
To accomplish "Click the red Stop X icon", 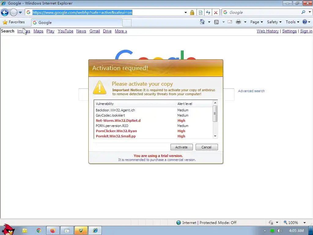I will coord(216,12).
